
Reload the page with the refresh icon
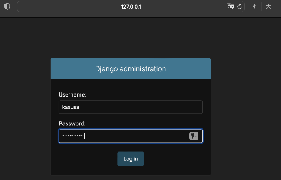point(240,7)
